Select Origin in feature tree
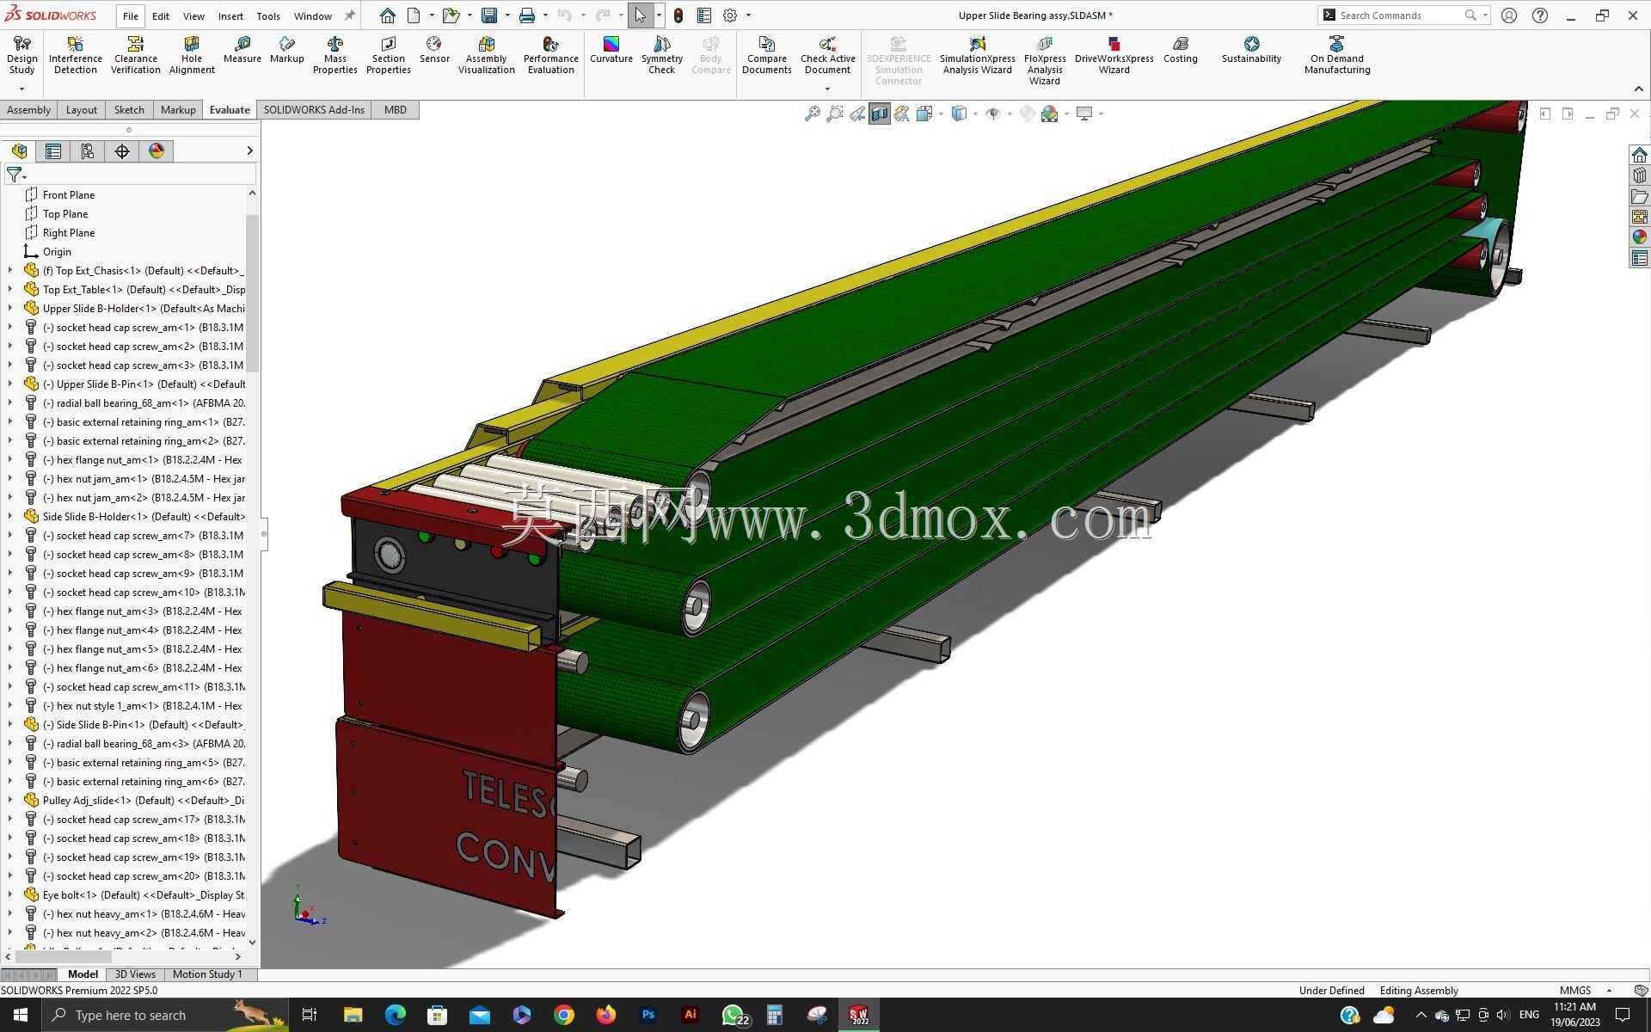This screenshot has height=1032, width=1651. pyautogui.click(x=57, y=252)
